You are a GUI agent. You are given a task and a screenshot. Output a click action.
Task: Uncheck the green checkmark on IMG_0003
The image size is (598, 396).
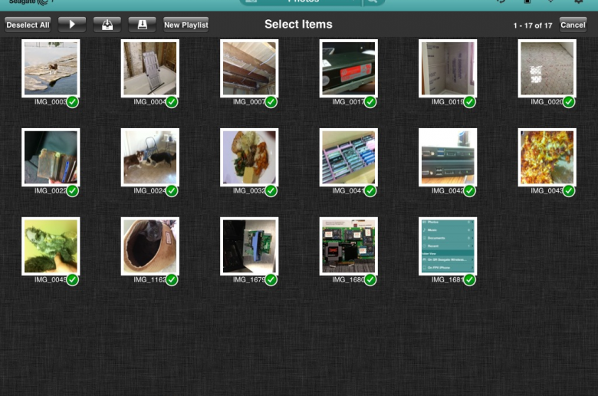coord(73,102)
